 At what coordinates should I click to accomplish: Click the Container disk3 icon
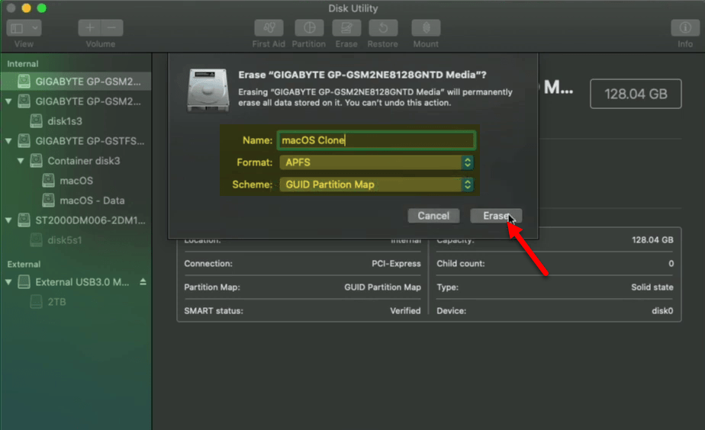tap(36, 161)
